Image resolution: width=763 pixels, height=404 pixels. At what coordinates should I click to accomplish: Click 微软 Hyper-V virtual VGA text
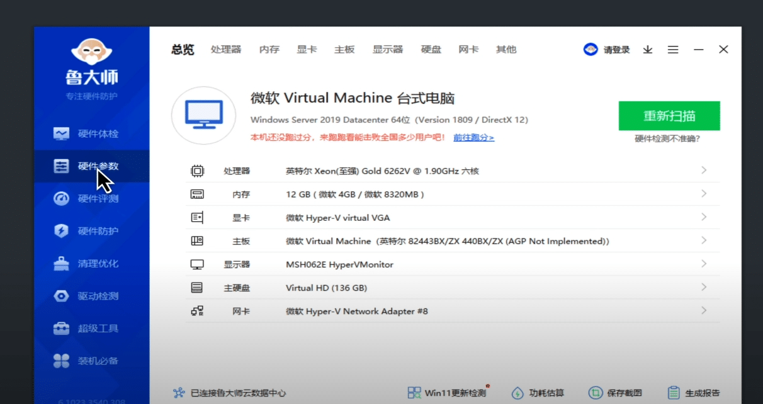click(338, 218)
